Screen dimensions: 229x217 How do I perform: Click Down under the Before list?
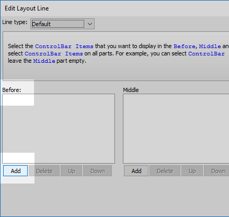(x=98, y=171)
